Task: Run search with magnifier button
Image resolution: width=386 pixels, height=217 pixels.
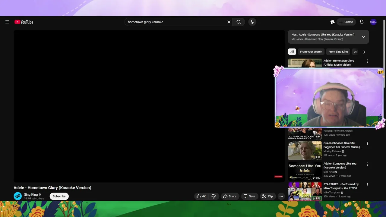Action: (x=239, y=22)
